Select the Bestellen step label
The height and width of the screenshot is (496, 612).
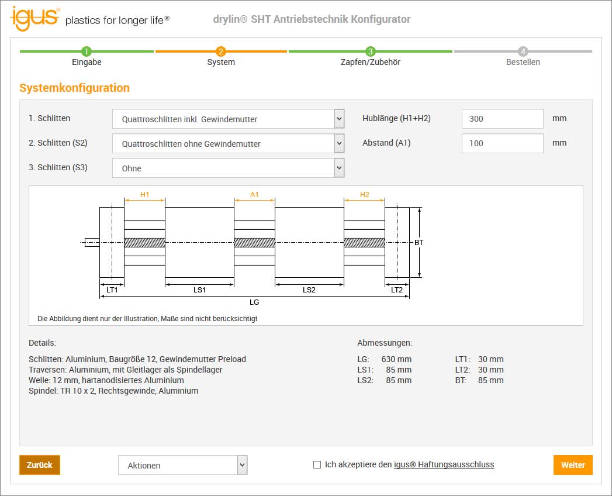click(x=523, y=62)
